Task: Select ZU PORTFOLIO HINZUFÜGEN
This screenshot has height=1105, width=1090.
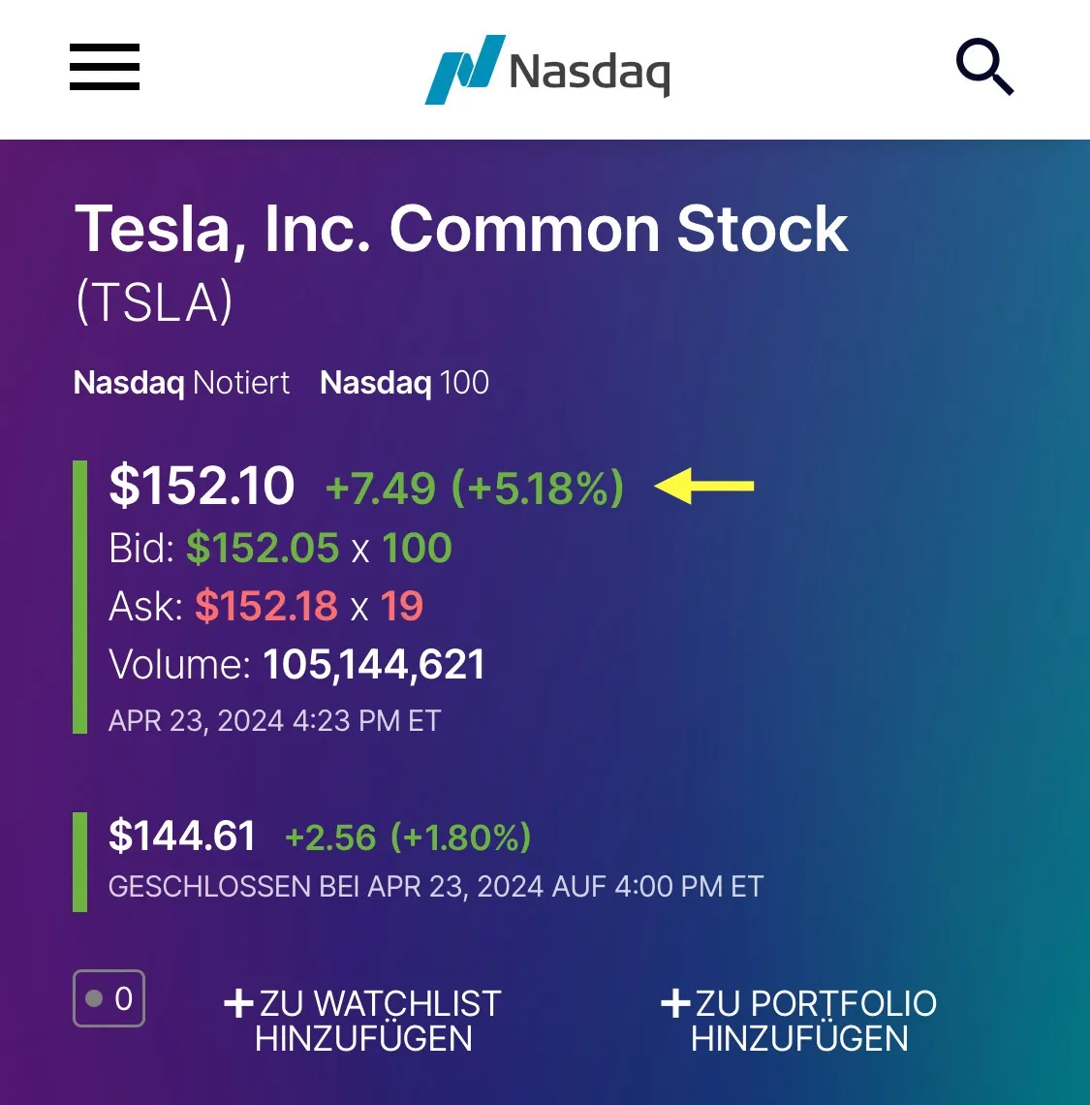Action: (x=814, y=1021)
